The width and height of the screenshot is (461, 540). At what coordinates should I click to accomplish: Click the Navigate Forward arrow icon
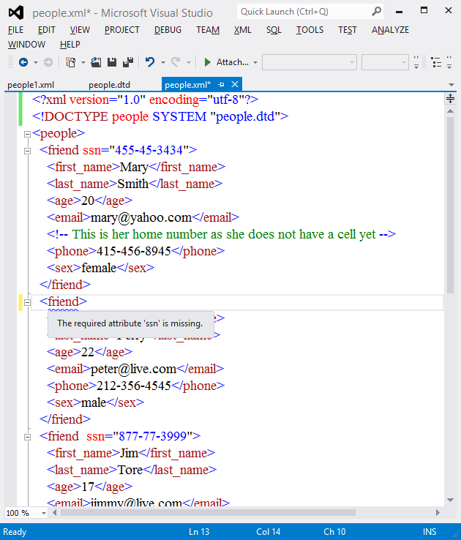tap(48, 62)
